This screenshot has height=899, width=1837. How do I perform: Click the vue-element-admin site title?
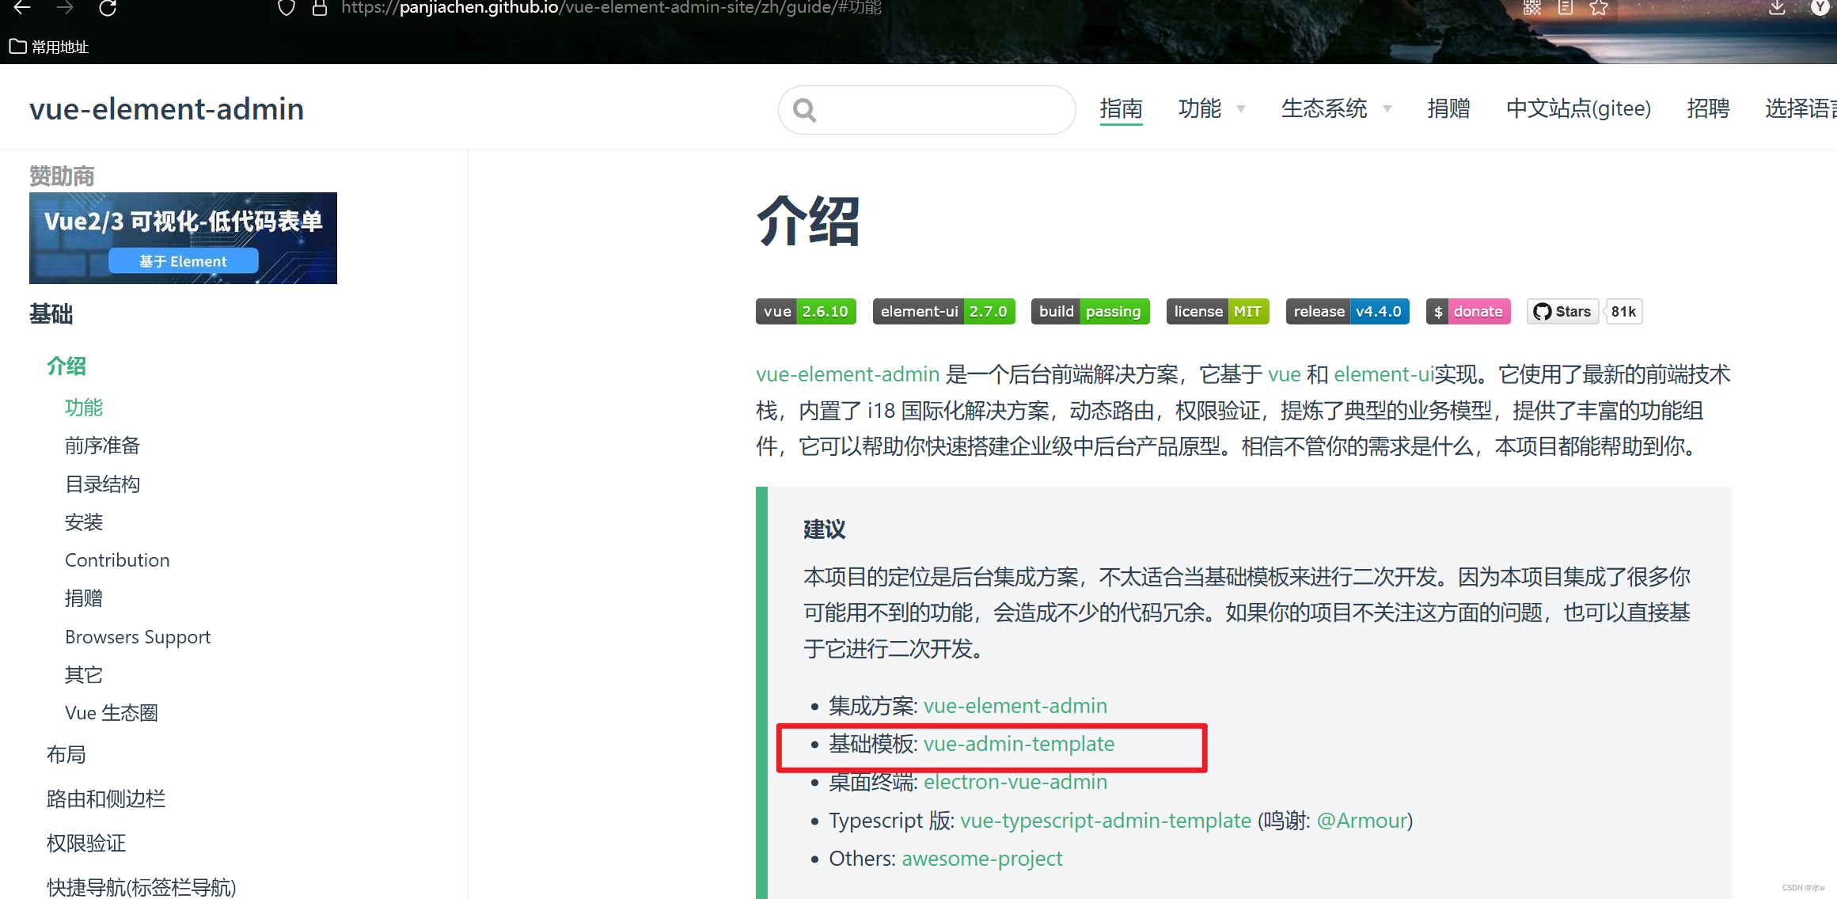pyautogui.click(x=167, y=108)
